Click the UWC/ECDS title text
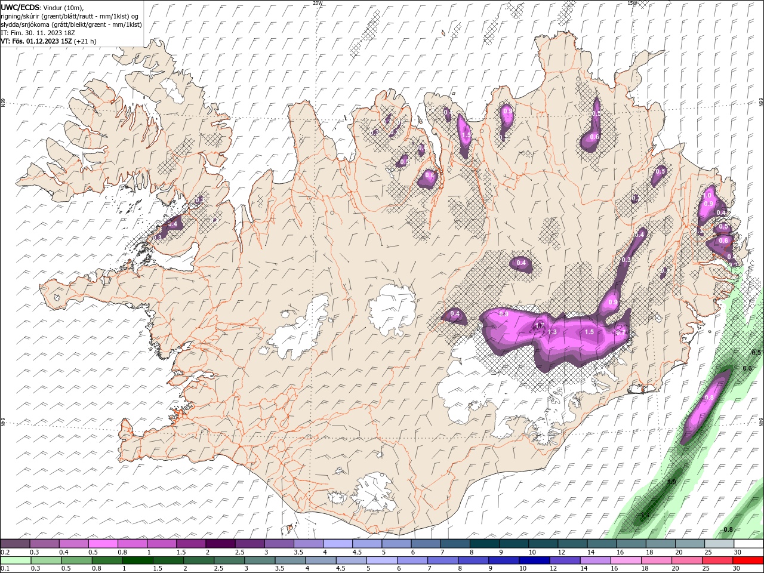764x573 pixels. 20,7
